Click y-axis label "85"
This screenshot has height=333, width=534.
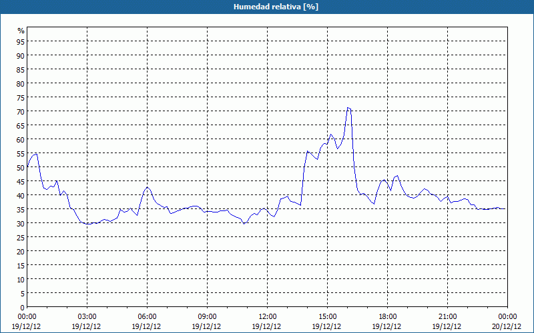(21, 69)
